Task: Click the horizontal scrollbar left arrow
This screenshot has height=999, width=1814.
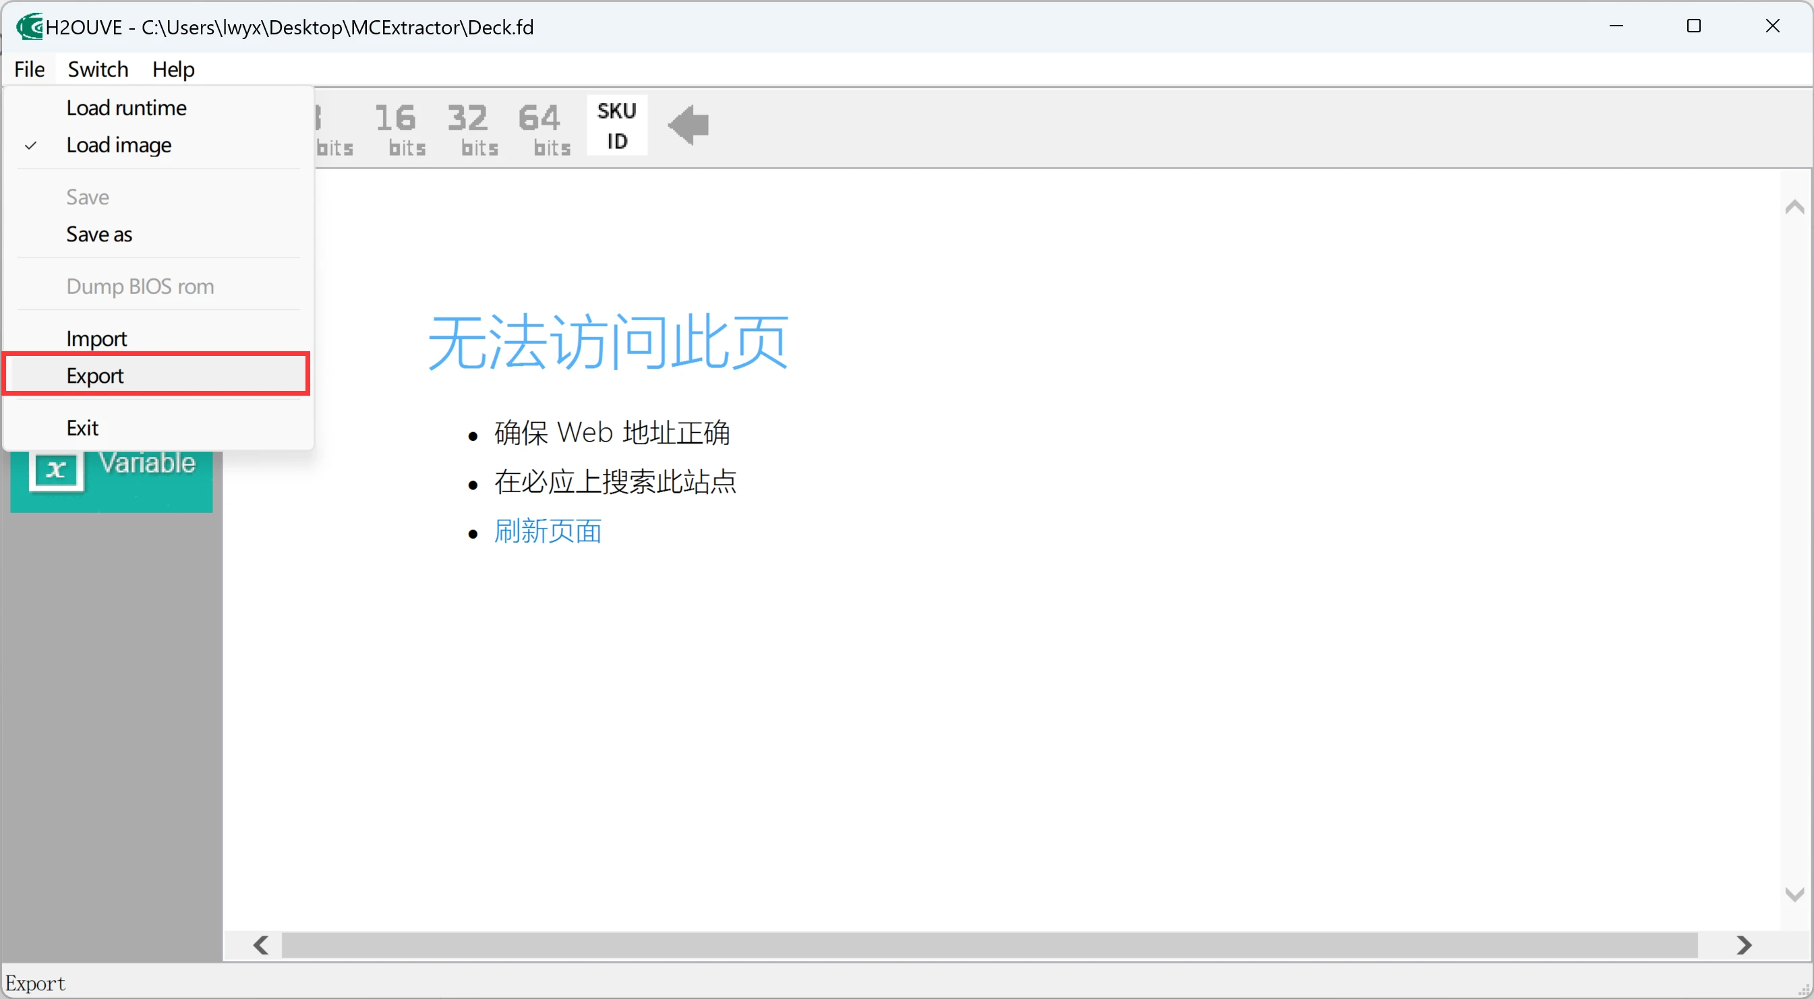Action: click(261, 945)
